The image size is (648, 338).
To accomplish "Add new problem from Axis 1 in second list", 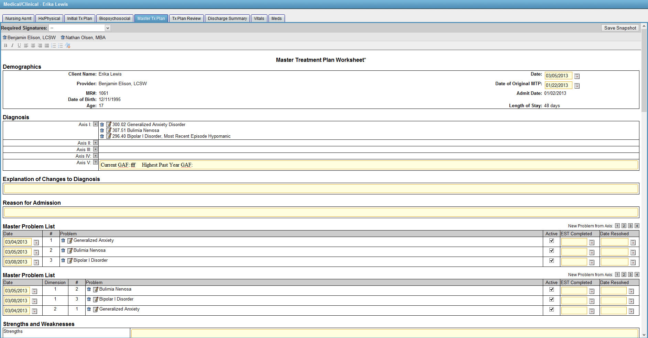I will (617, 274).
